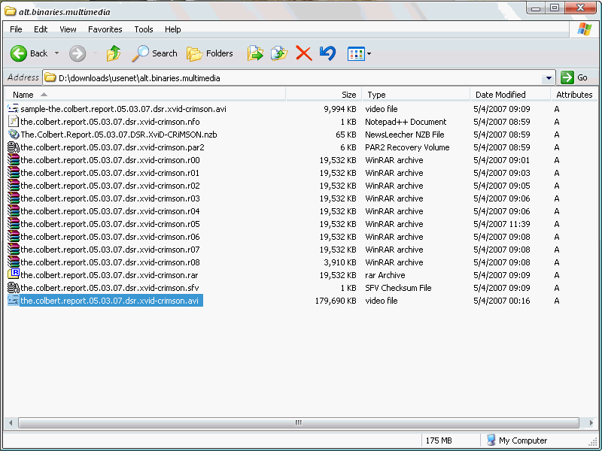Select the .r00 WinRAR archive icon
Screen dimensions: 602x451
pos(14,160)
